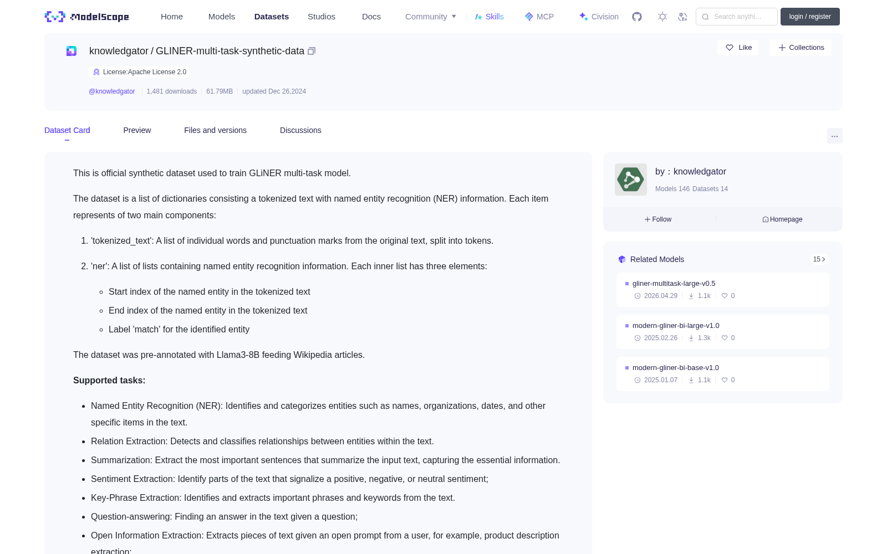Open modern-gliner-bi-base-v1.0 model
Viewport: 887px width, 554px height.
pos(676,368)
